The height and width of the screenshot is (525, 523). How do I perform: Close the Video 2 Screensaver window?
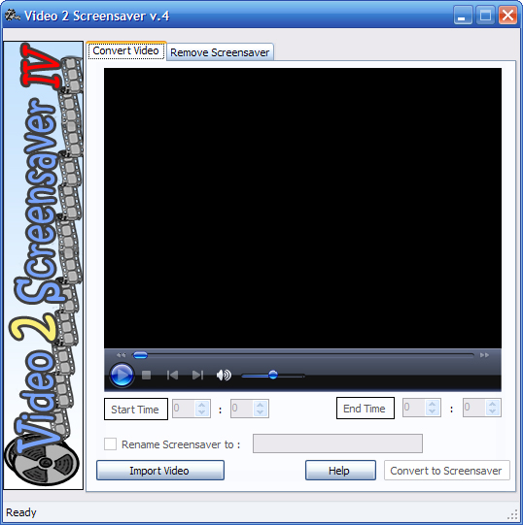tap(507, 16)
